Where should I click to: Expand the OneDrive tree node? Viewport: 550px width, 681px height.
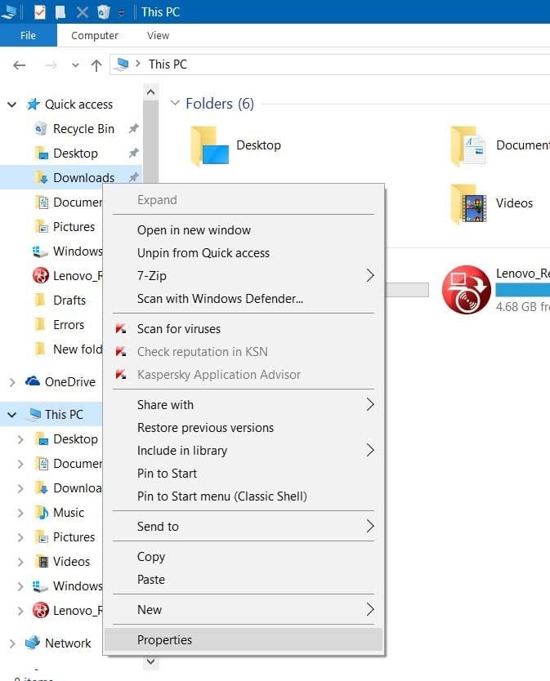(x=12, y=382)
